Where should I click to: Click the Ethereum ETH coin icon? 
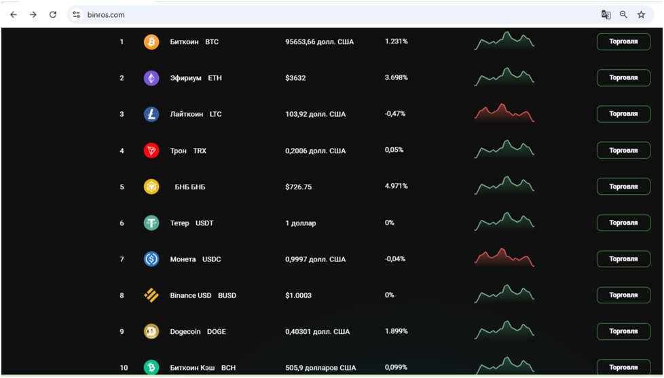point(151,78)
